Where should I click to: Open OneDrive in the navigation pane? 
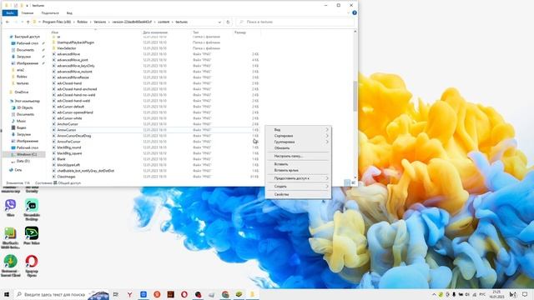click(x=22, y=92)
